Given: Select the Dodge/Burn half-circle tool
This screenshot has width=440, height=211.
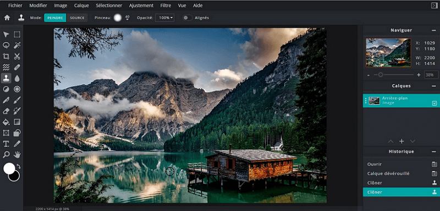Looking at the screenshot, I should pos(6,89).
